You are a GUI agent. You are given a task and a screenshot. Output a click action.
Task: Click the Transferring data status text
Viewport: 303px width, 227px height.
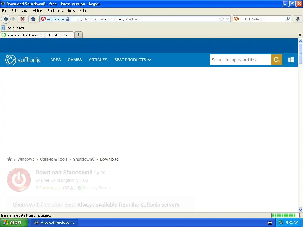pos(27,215)
